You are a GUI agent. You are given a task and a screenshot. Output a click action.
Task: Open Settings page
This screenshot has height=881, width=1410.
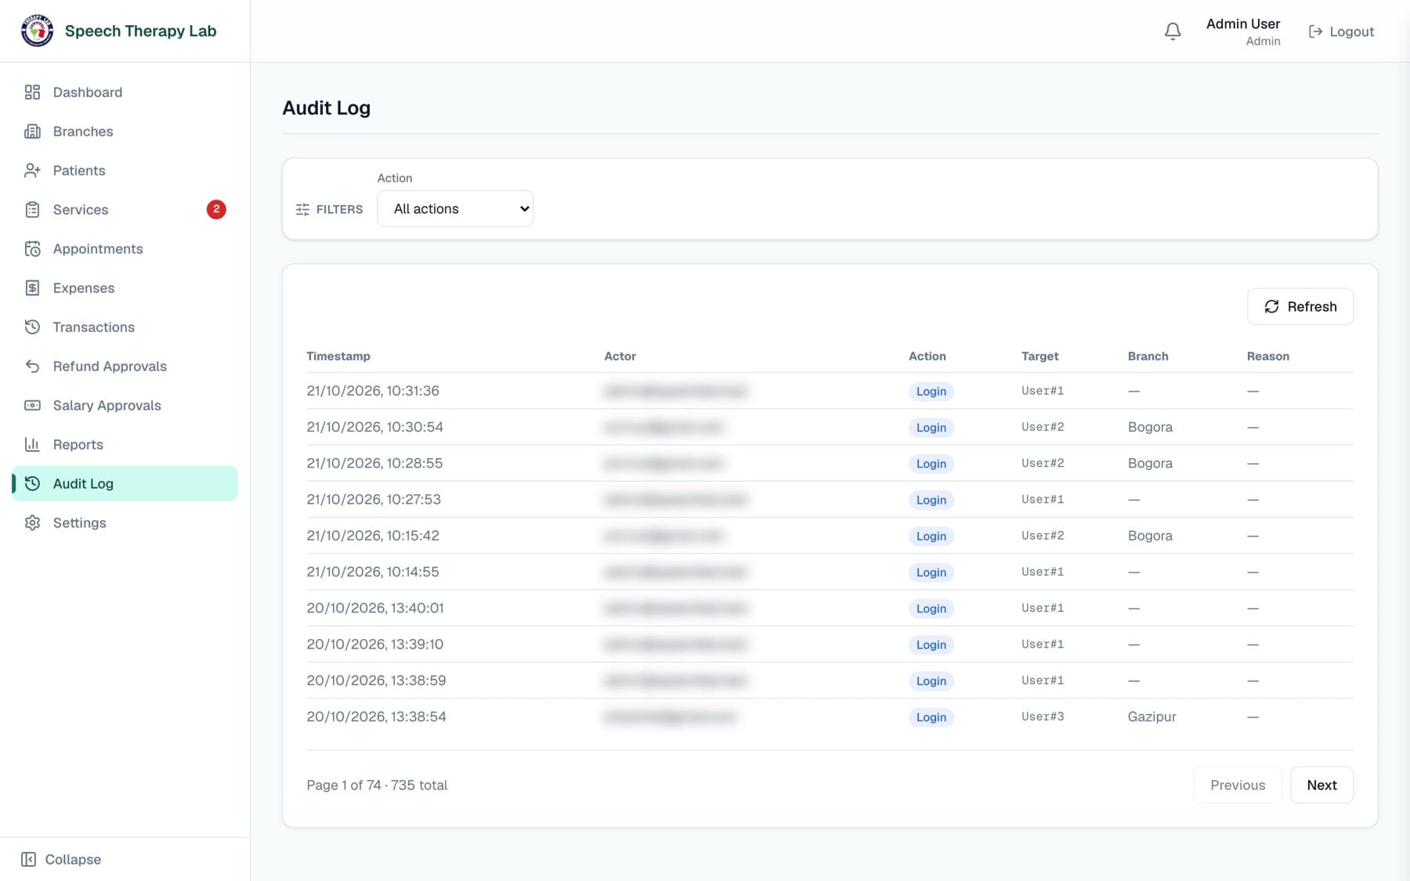tap(125, 523)
